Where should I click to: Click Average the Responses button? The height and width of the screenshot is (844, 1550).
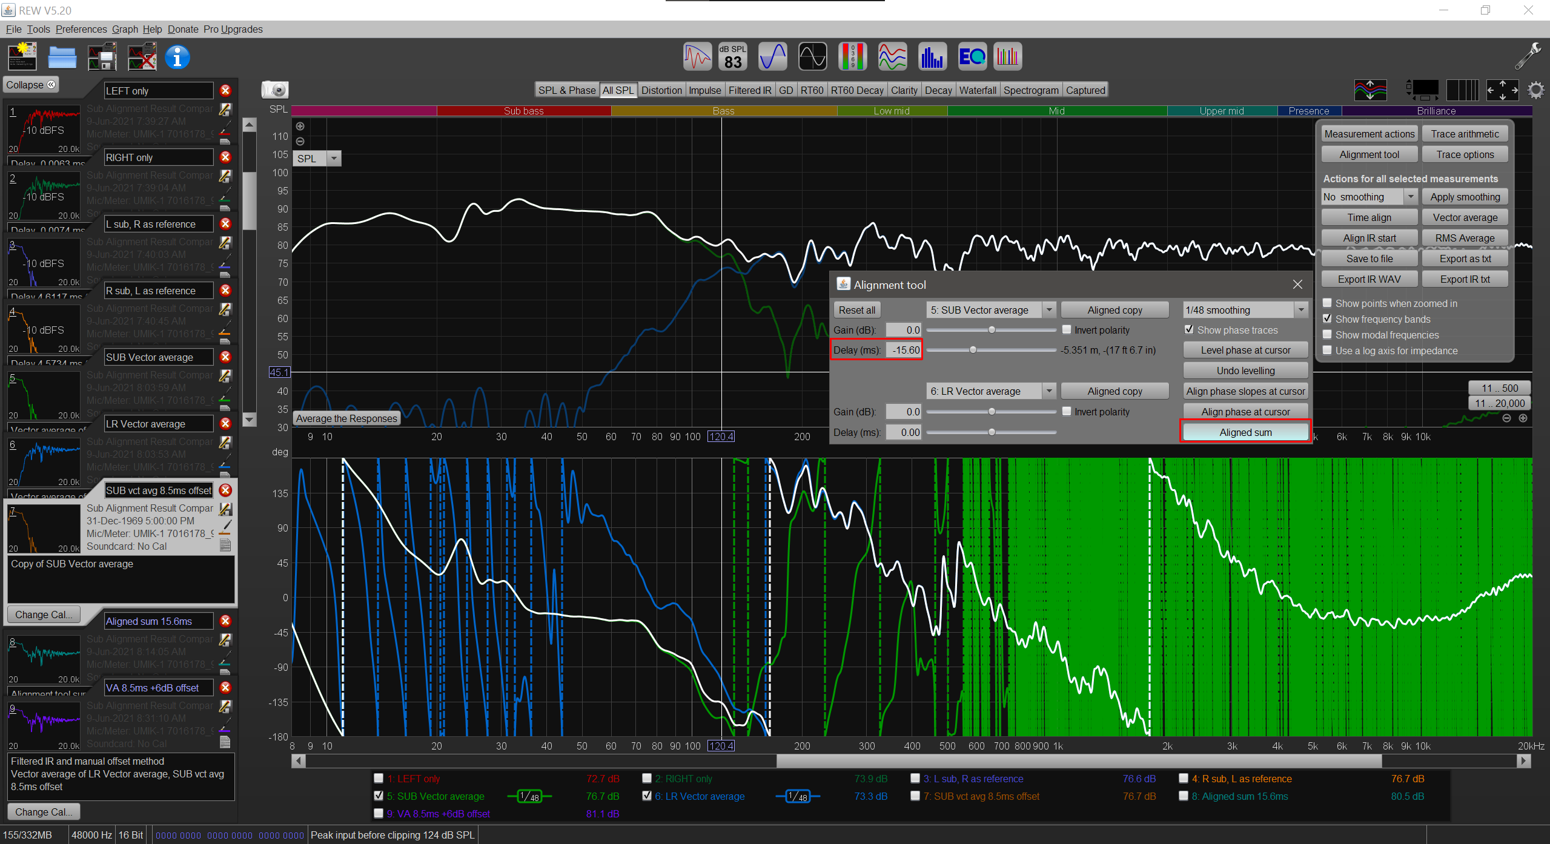(346, 418)
